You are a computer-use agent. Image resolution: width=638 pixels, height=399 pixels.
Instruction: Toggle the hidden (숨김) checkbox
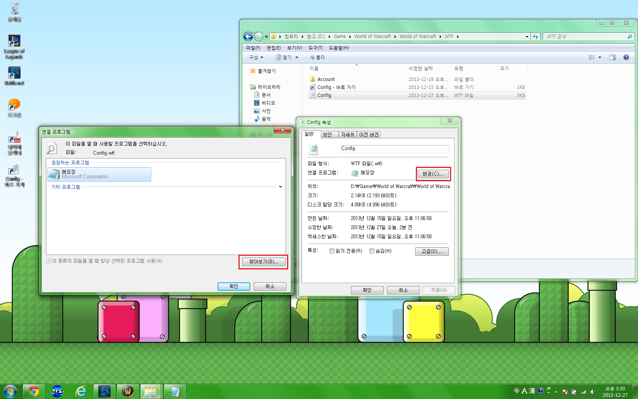(372, 251)
